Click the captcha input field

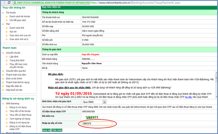(97, 123)
